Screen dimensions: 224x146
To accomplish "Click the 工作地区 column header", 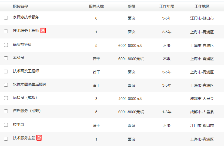I will (x=202, y=6).
